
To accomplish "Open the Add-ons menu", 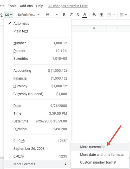I will pos(26,6).
